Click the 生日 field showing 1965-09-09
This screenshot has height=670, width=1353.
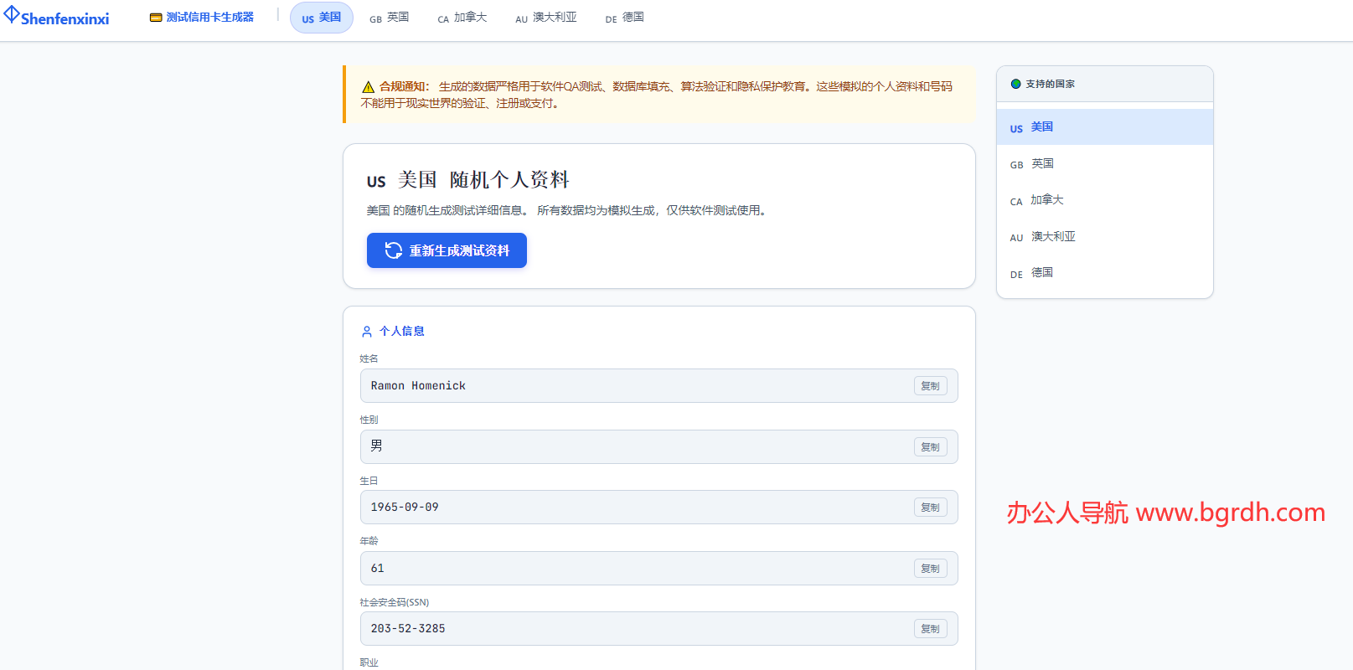click(659, 508)
